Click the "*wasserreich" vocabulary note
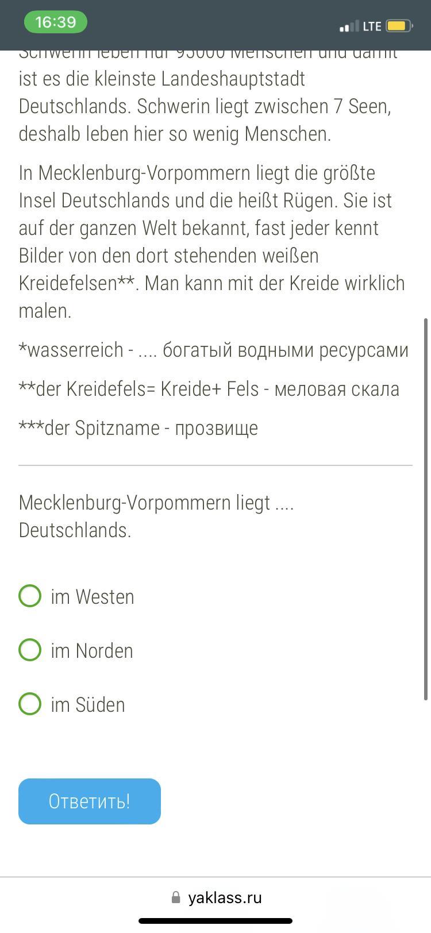Viewport: 431px width, 933px height. (213, 350)
